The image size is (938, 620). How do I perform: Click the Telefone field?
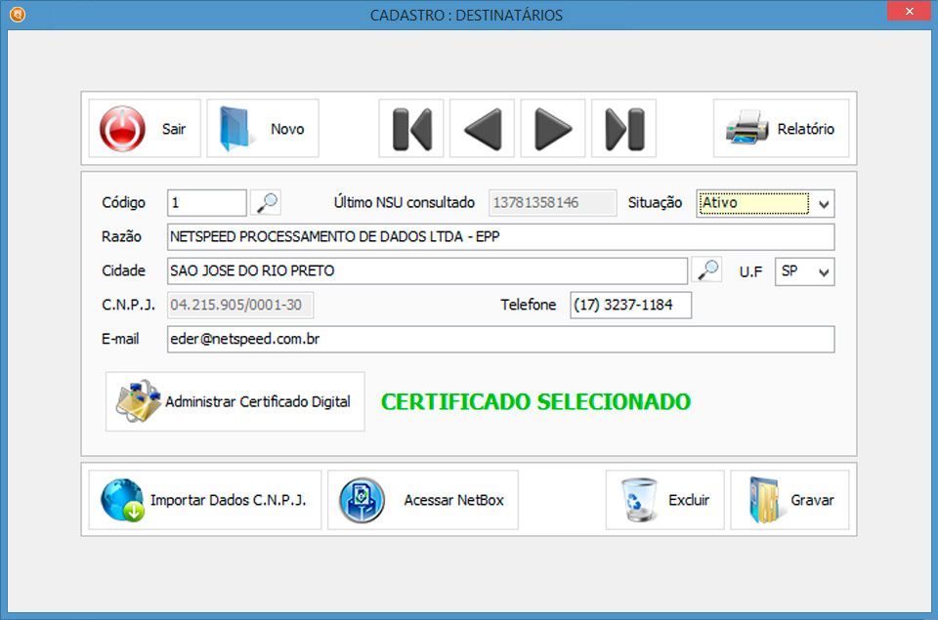[x=630, y=305]
